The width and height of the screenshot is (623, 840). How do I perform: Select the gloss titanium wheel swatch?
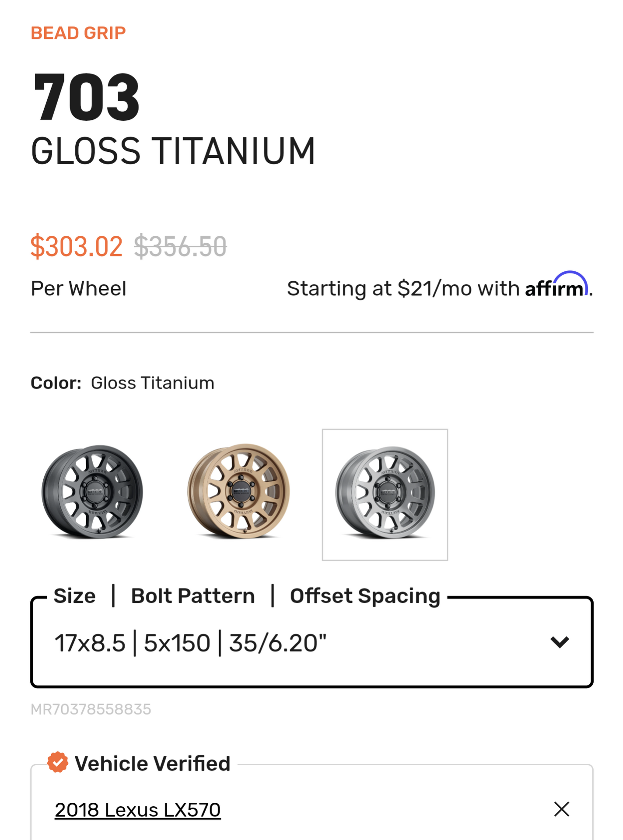point(385,494)
